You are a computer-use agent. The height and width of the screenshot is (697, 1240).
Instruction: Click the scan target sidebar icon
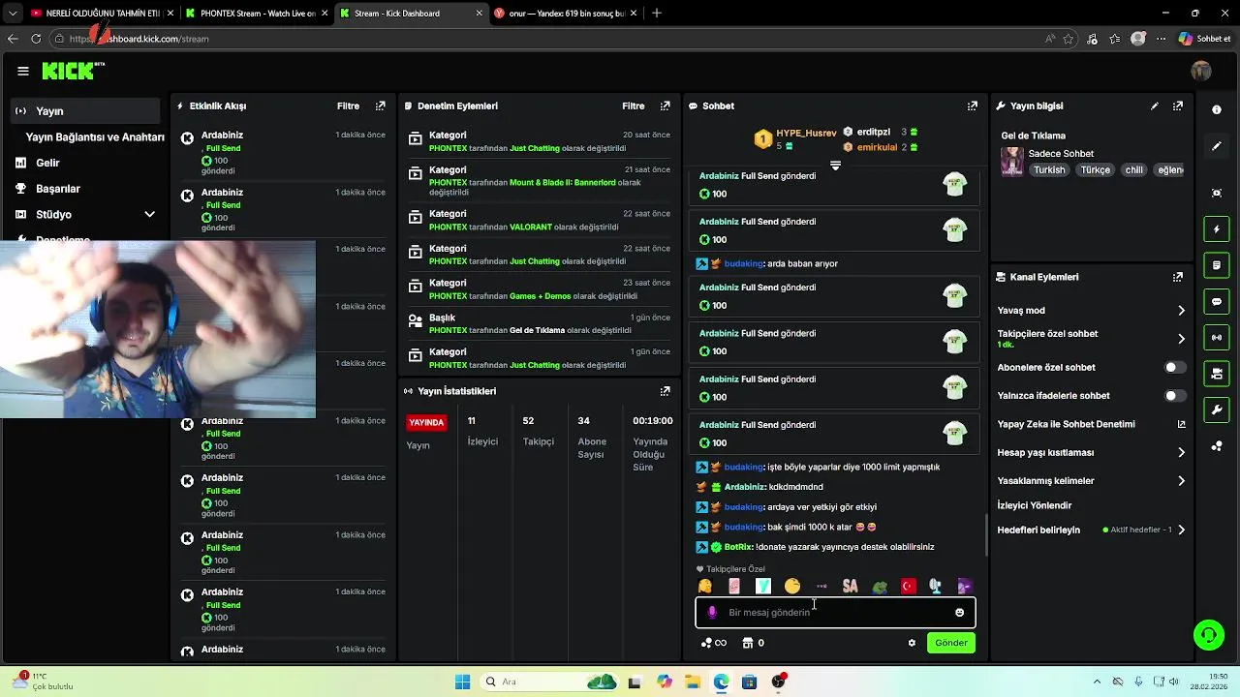click(x=1217, y=193)
